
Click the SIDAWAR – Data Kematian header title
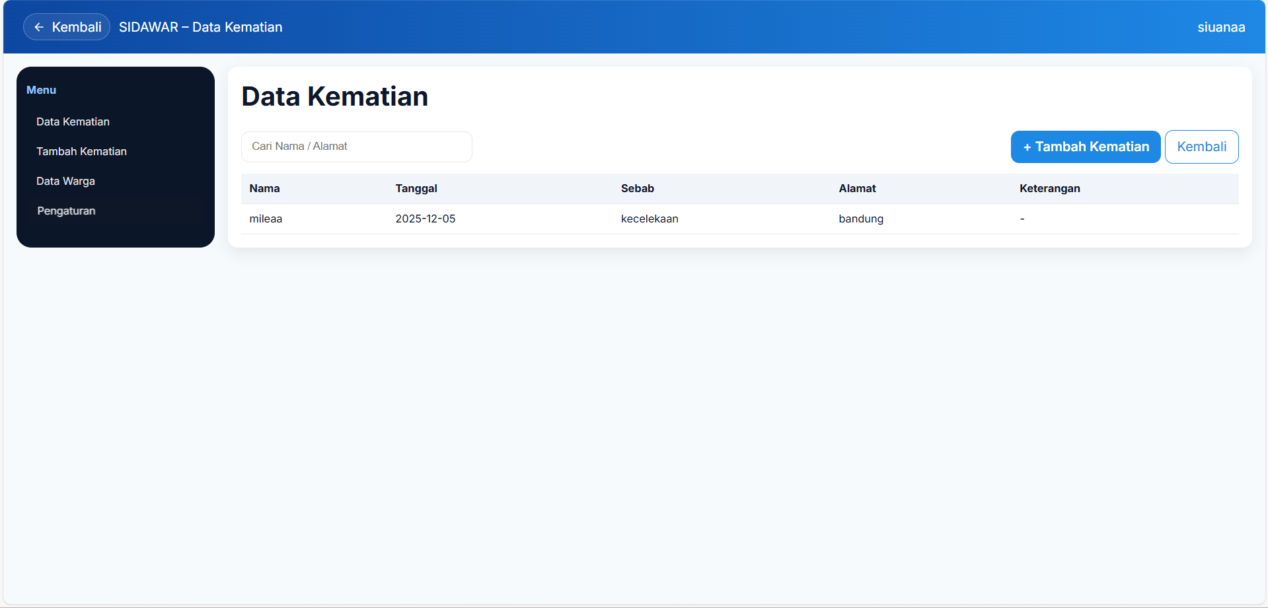200,27
